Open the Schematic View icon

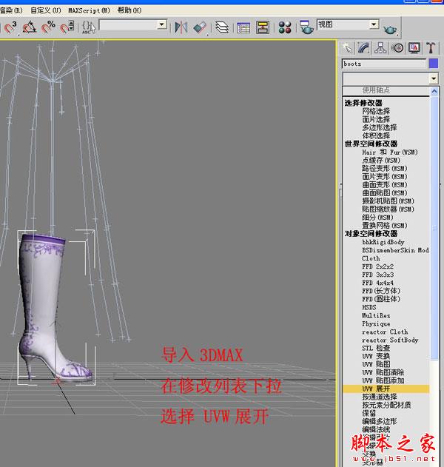point(263,27)
